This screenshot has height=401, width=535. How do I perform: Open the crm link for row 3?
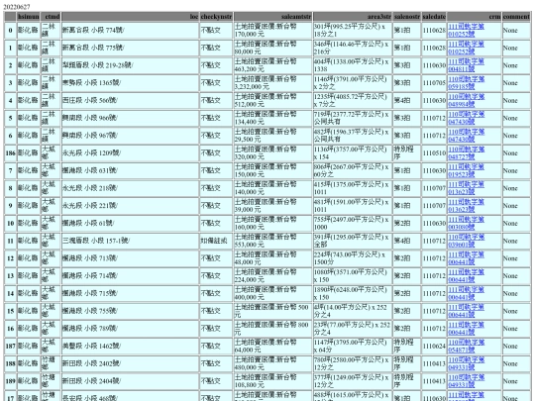(x=466, y=83)
